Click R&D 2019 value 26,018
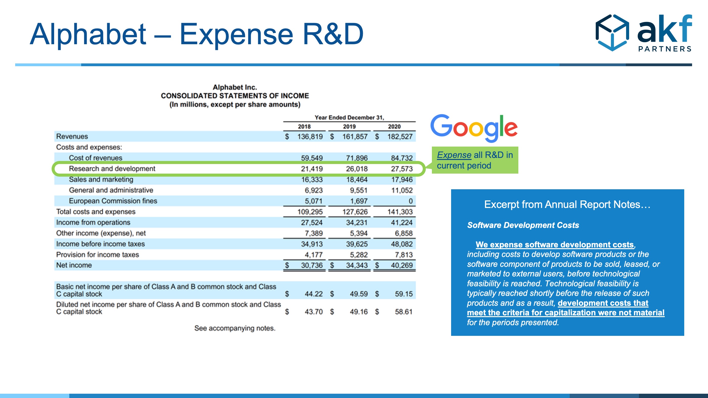Image resolution: width=708 pixels, height=398 pixels. 357,169
